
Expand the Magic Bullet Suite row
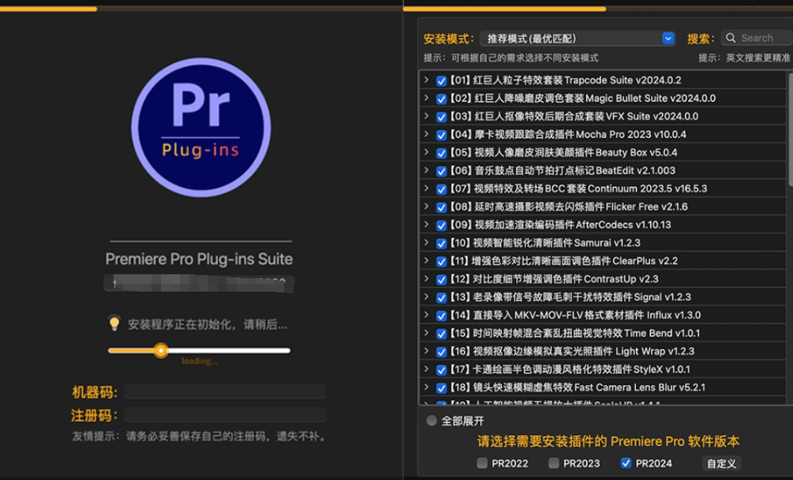pyautogui.click(x=426, y=98)
